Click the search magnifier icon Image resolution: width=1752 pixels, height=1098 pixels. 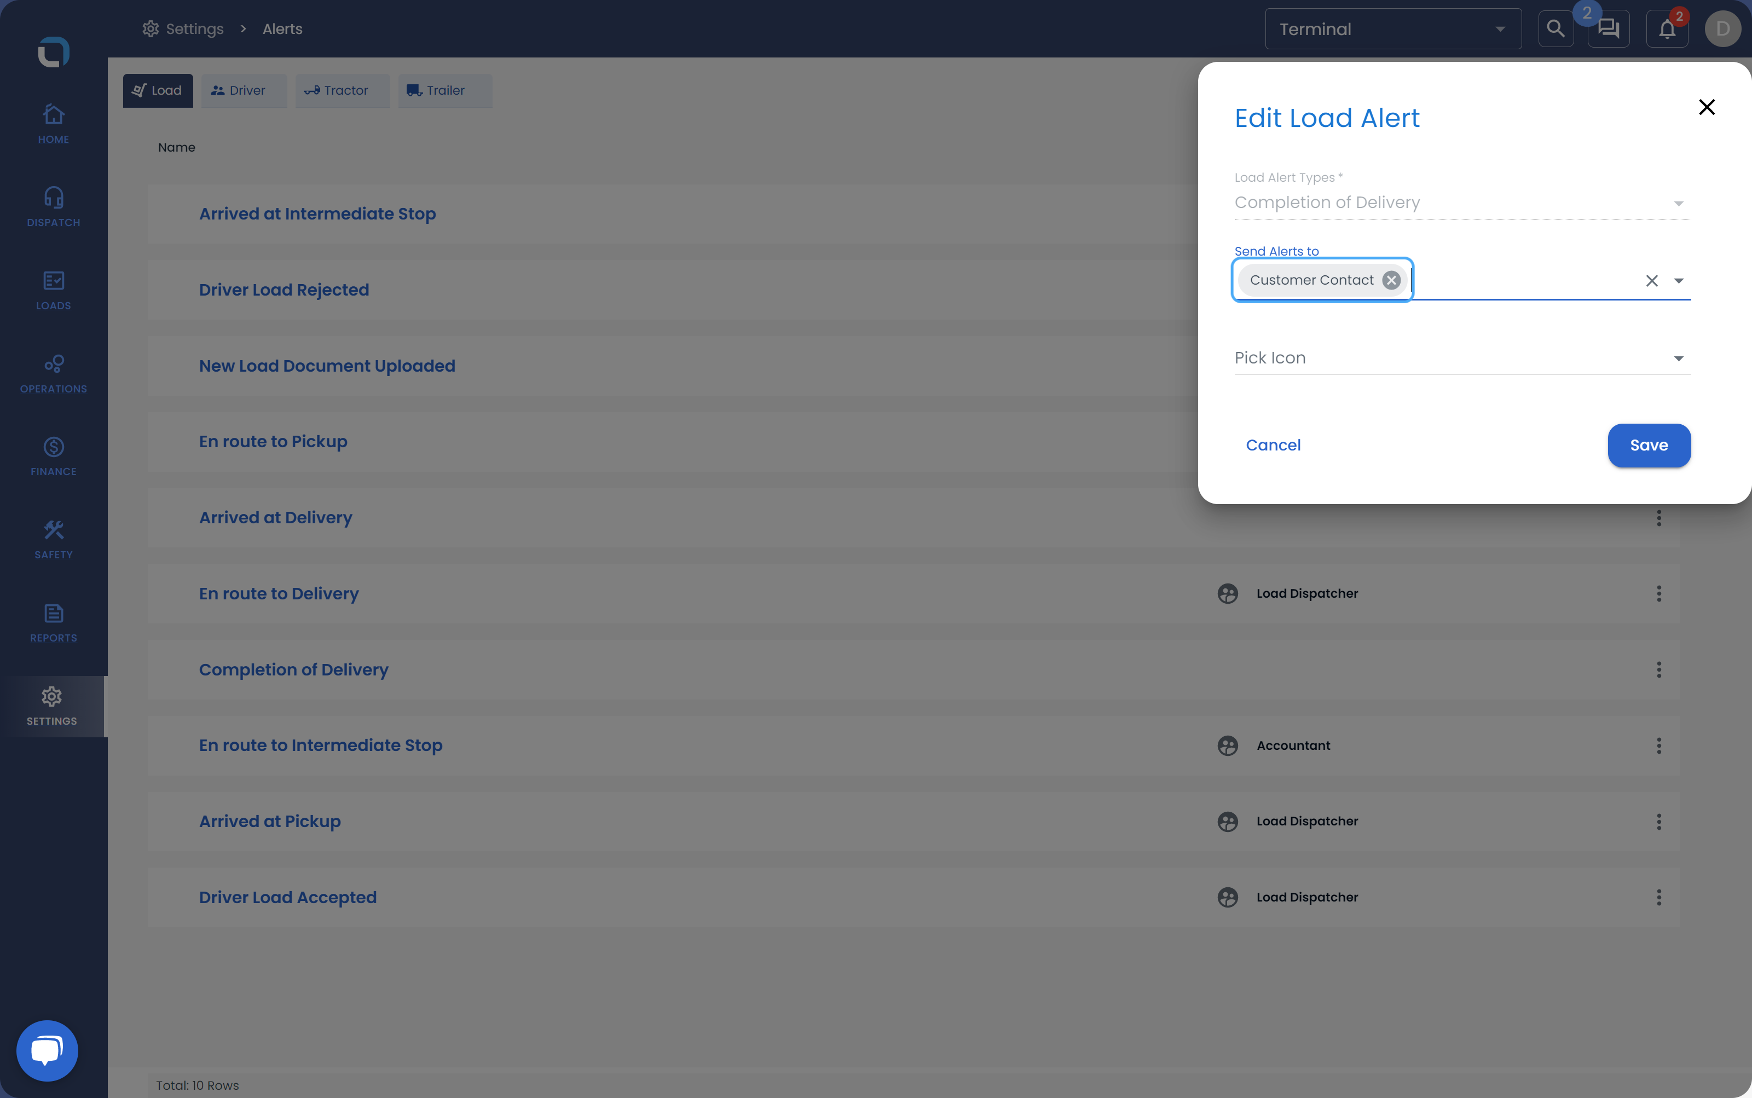pos(1556,29)
